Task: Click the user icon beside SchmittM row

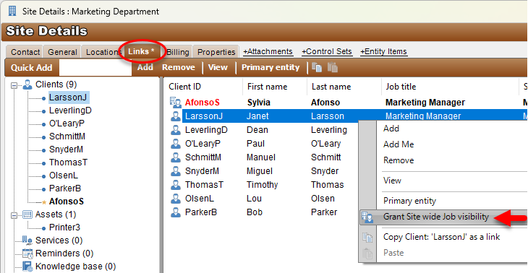Action: click(175, 157)
